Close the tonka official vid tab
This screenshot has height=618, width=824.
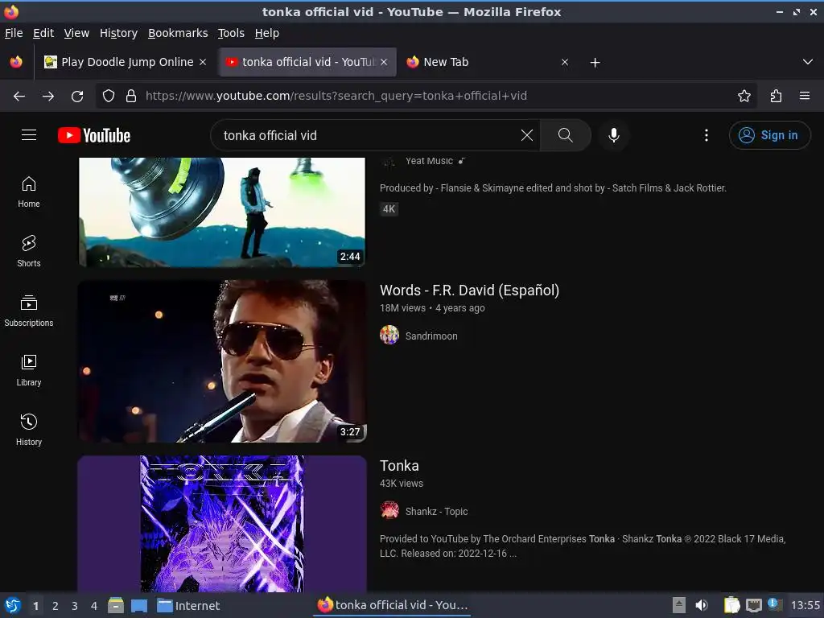point(384,62)
